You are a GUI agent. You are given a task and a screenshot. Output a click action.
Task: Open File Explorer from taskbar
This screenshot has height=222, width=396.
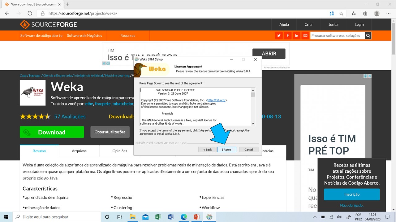(x=132, y=217)
